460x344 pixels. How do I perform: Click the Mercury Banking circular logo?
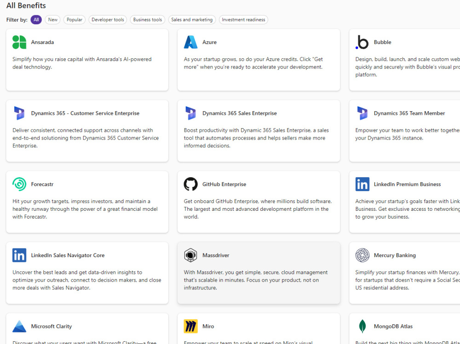pos(362,255)
